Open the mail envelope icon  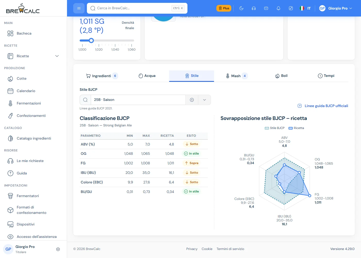[x=266, y=8]
